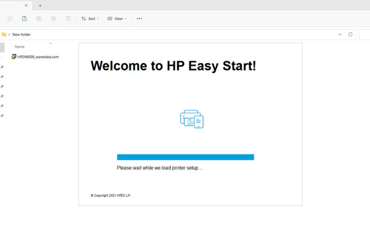Viewport: 370px width, 247px height.
Task: Select New folder in the breadcrumb
Action: [x=21, y=35]
